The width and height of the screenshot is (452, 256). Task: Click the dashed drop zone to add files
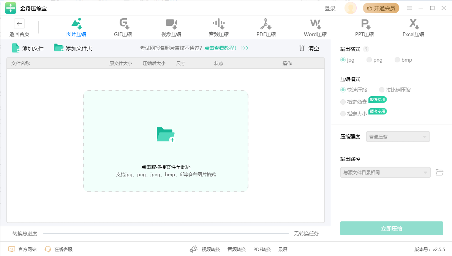click(166, 141)
